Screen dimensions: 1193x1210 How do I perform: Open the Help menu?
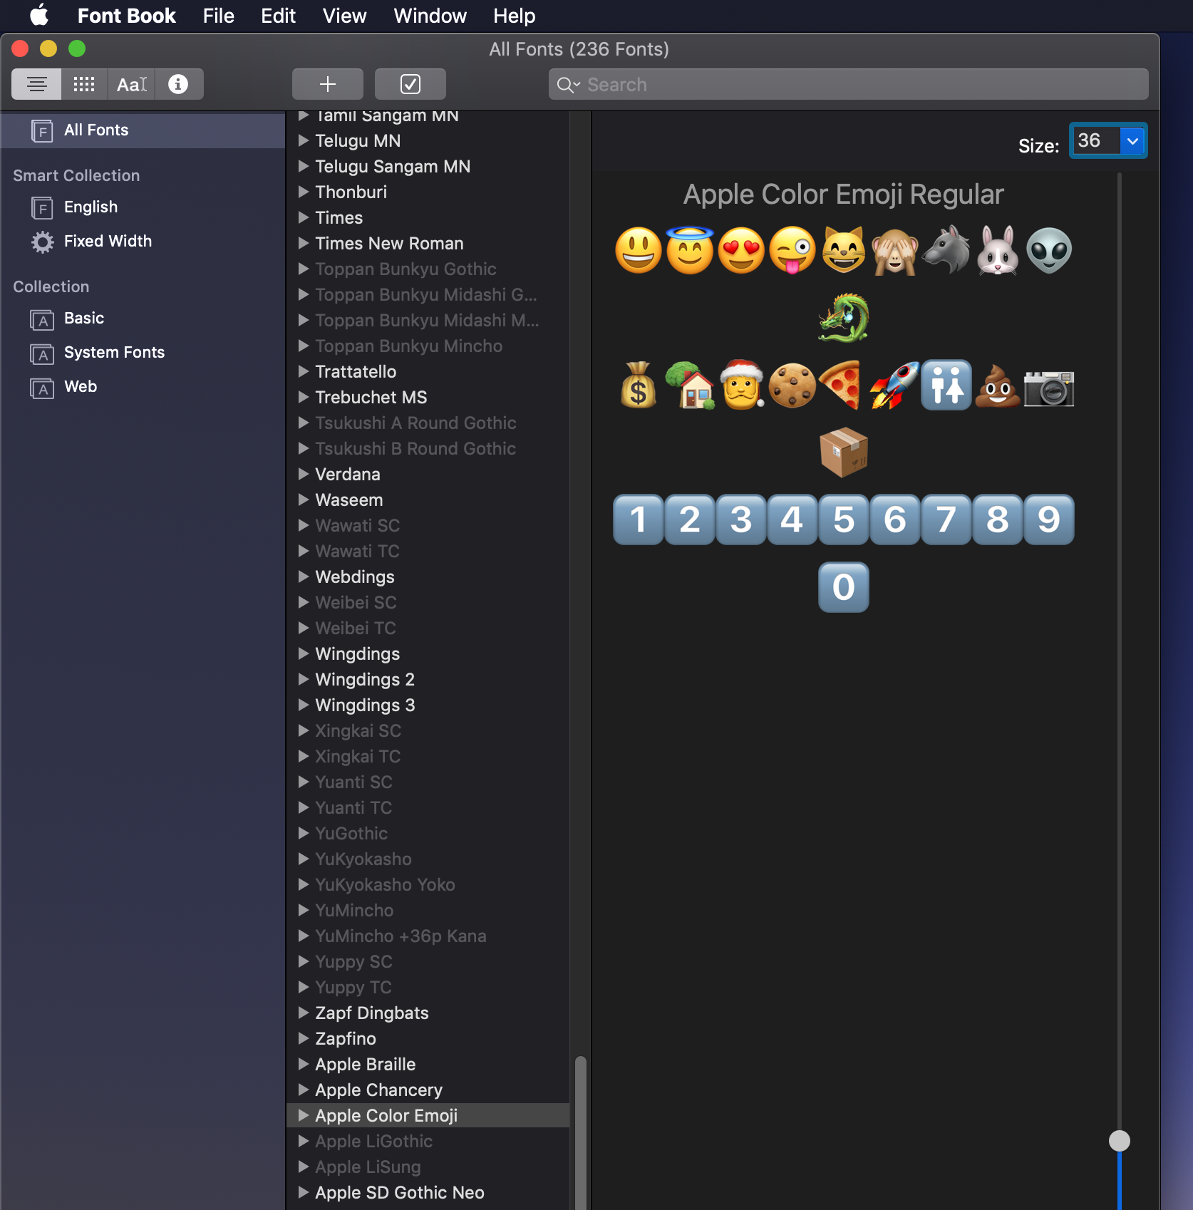coord(514,16)
